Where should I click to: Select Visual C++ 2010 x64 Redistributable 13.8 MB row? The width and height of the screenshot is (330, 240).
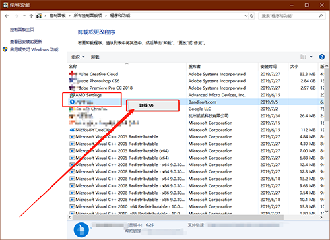pyautogui.click(x=195, y=206)
